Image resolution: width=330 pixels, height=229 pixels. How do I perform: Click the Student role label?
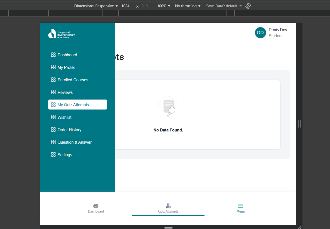point(275,36)
